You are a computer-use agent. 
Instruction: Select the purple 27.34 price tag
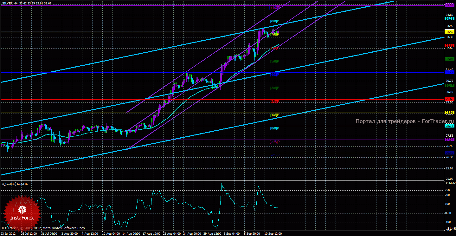[x=449, y=140]
